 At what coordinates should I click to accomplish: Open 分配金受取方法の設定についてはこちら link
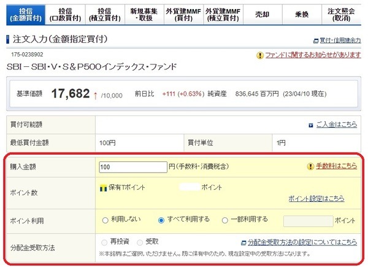click(x=302, y=242)
